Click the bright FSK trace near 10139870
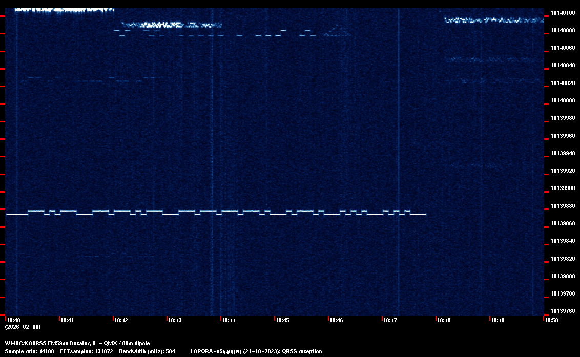 tap(216, 213)
